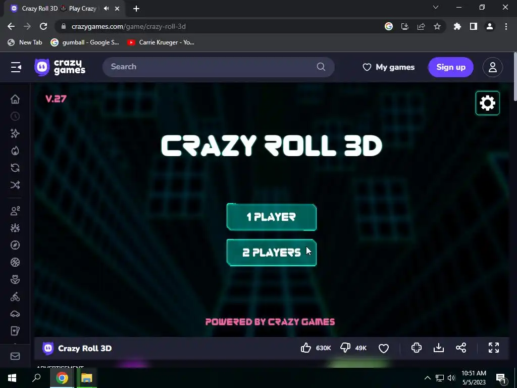Click the Sign up button
Image resolution: width=517 pixels, height=388 pixels.
(x=451, y=67)
